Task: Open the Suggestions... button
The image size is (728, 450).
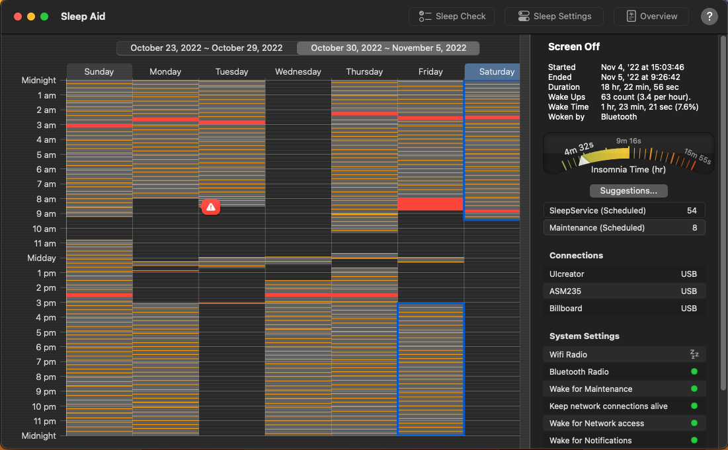Action: coord(628,191)
